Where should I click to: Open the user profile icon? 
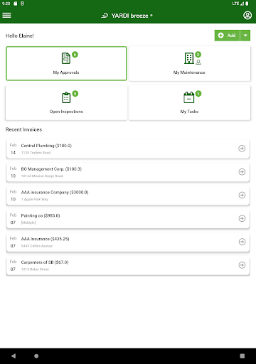[x=247, y=16]
